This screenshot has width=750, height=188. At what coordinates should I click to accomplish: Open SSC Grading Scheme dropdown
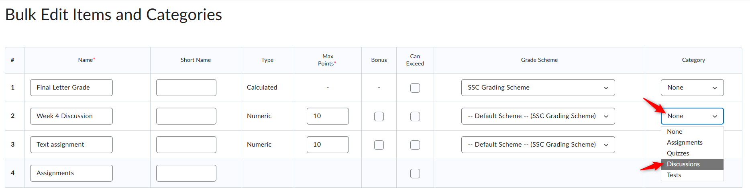tap(538, 88)
